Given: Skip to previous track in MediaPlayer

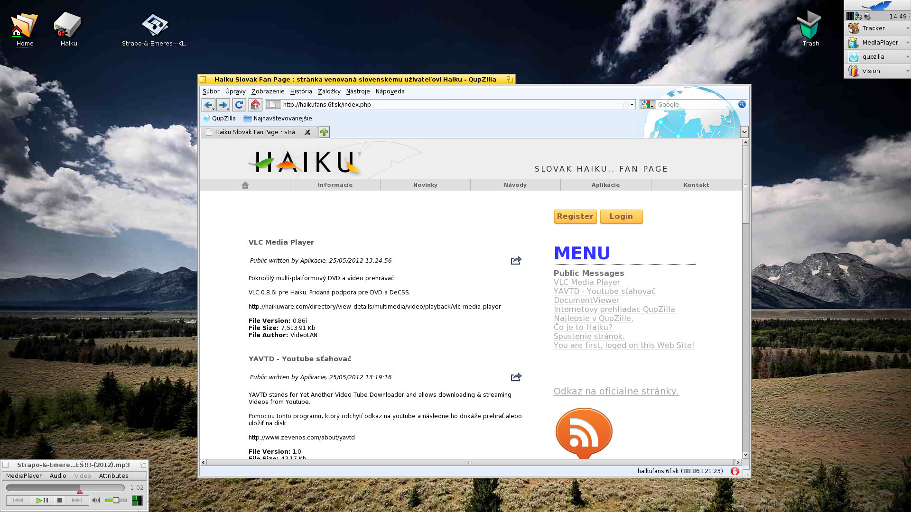Looking at the screenshot, I should pos(18,500).
